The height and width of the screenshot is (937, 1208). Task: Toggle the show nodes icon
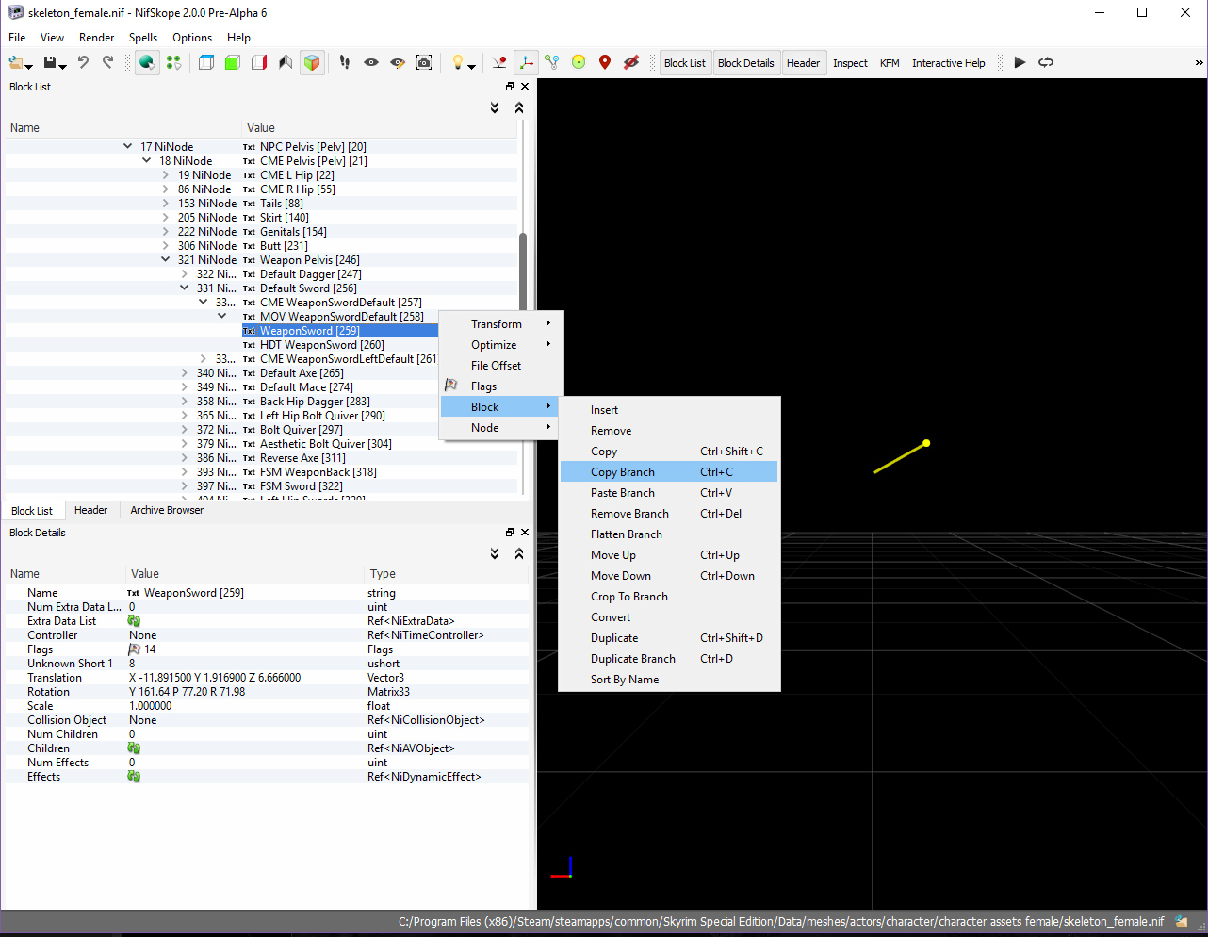pyautogui.click(x=552, y=63)
